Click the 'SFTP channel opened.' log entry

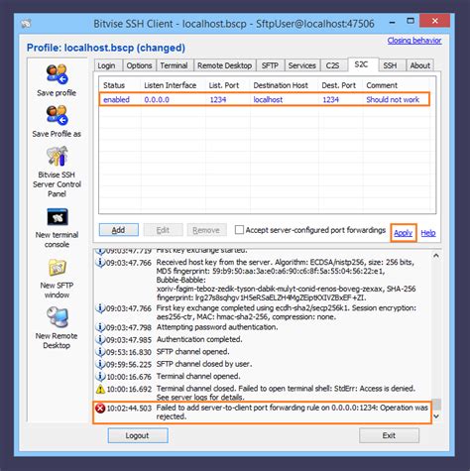click(x=192, y=352)
